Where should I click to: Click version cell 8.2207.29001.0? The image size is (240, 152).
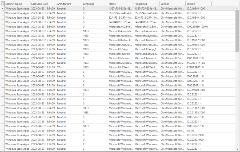coord(198,67)
